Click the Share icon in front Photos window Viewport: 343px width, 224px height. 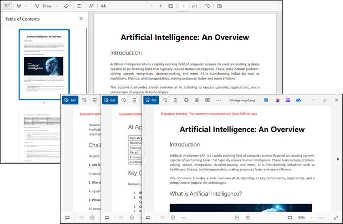[197, 100]
